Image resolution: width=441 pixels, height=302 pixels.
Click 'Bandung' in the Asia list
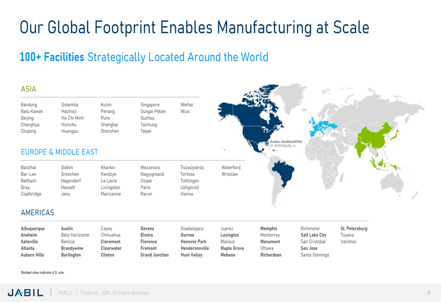click(x=29, y=104)
